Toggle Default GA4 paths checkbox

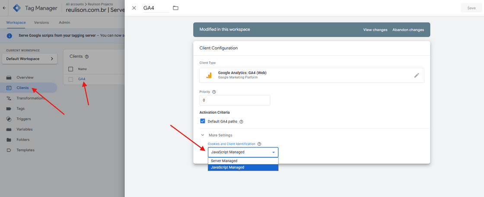(203, 121)
